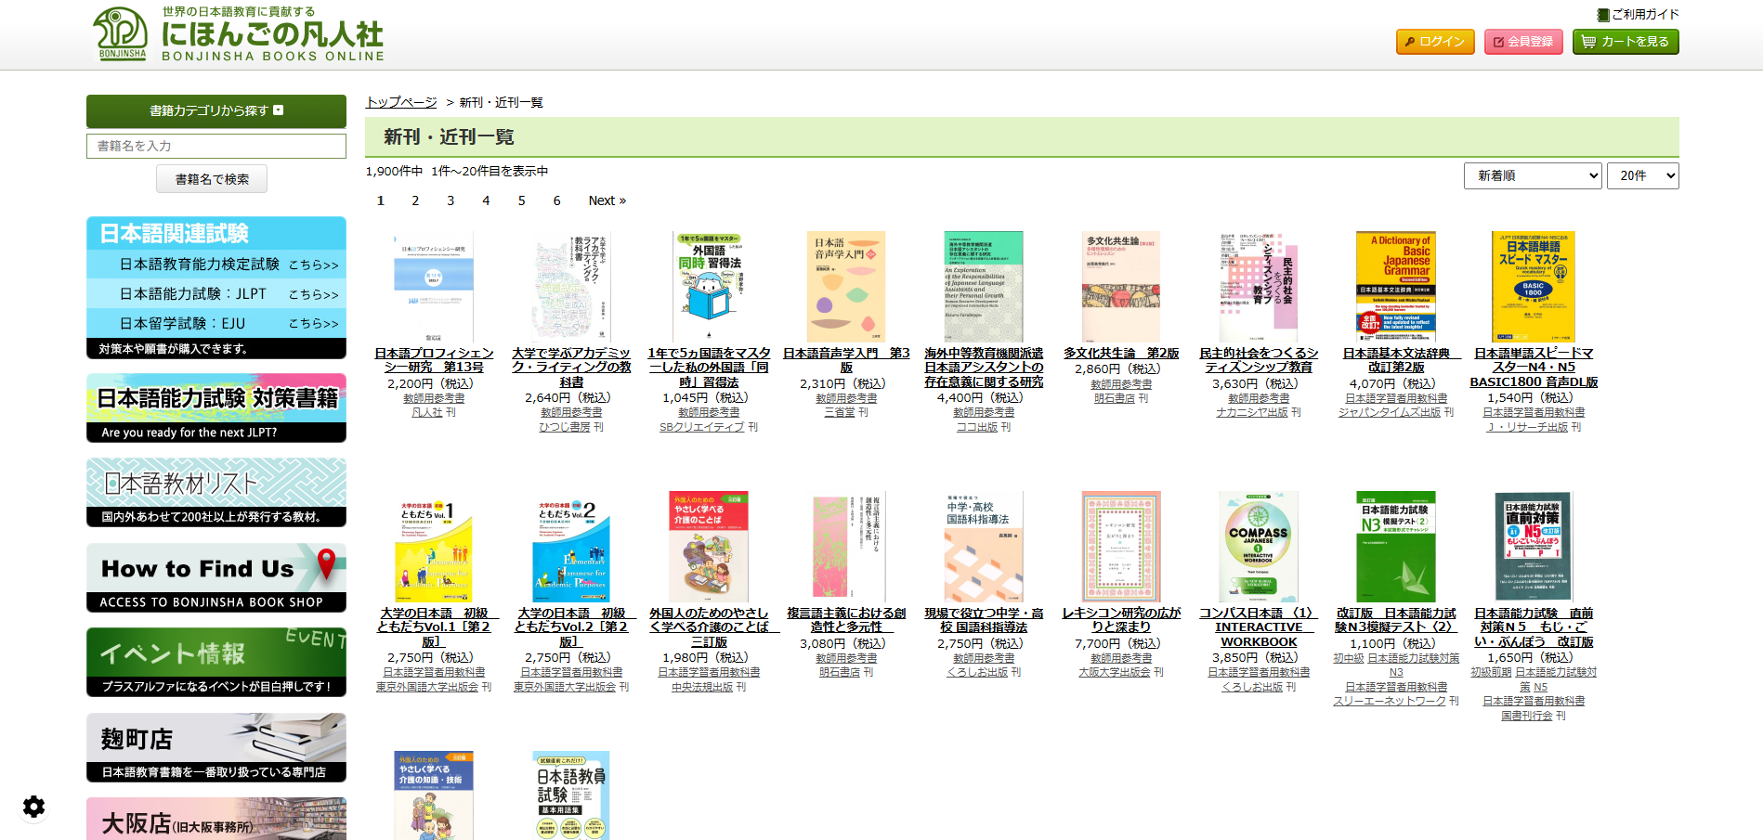Click cover of Dictionary of Basic Japanese Grammar
This screenshot has width=1763, height=840.
pyautogui.click(x=1396, y=287)
